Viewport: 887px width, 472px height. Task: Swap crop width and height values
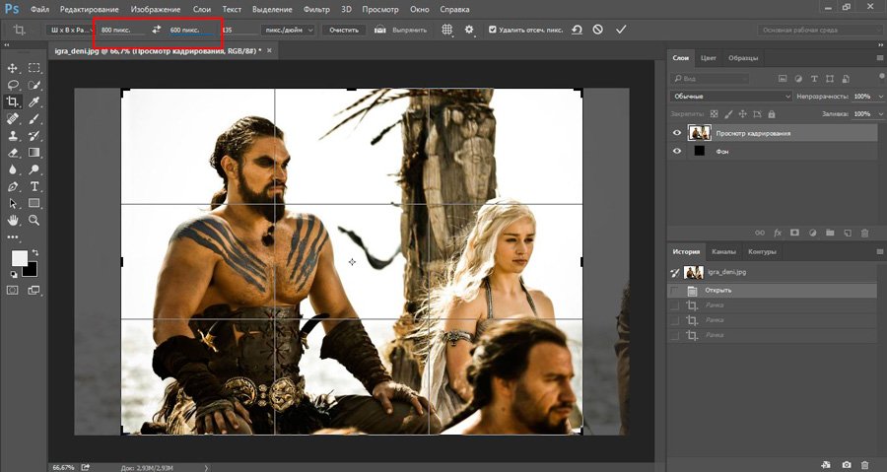[x=157, y=30]
